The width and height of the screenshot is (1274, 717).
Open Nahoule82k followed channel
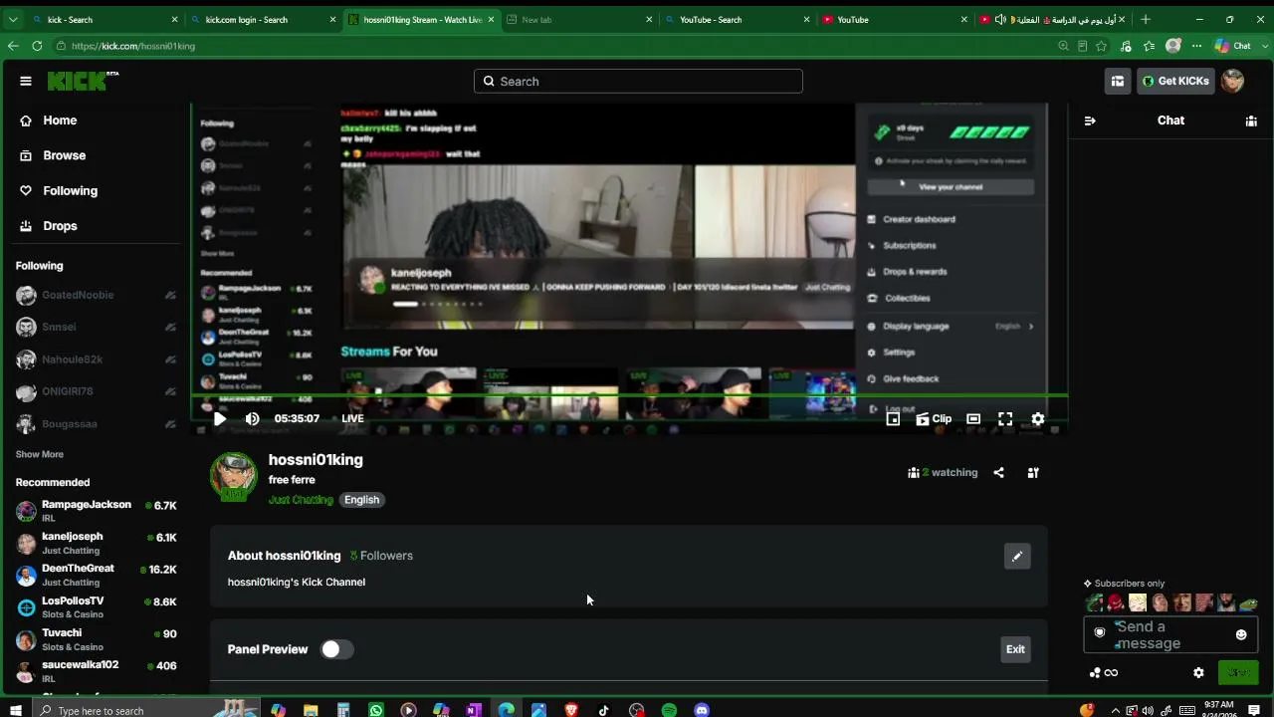[96, 359]
